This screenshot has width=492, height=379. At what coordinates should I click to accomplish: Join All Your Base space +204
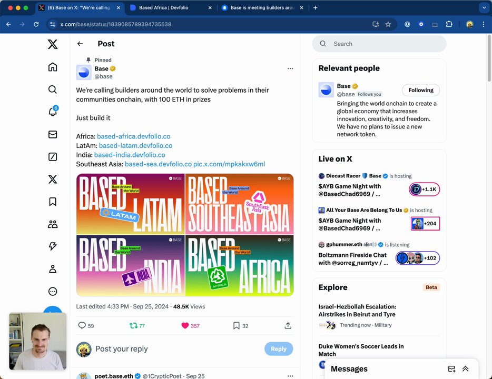coord(425,224)
